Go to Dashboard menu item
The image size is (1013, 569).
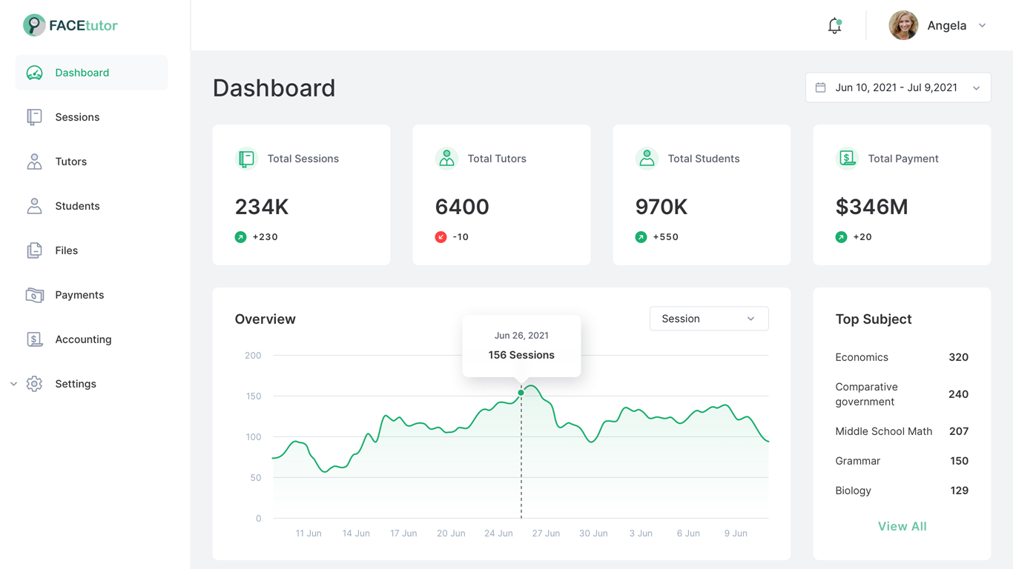click(x=91, y=73)
